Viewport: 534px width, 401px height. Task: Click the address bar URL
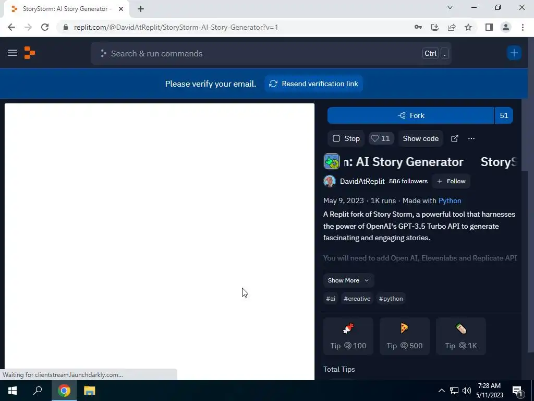click(176, 27)
